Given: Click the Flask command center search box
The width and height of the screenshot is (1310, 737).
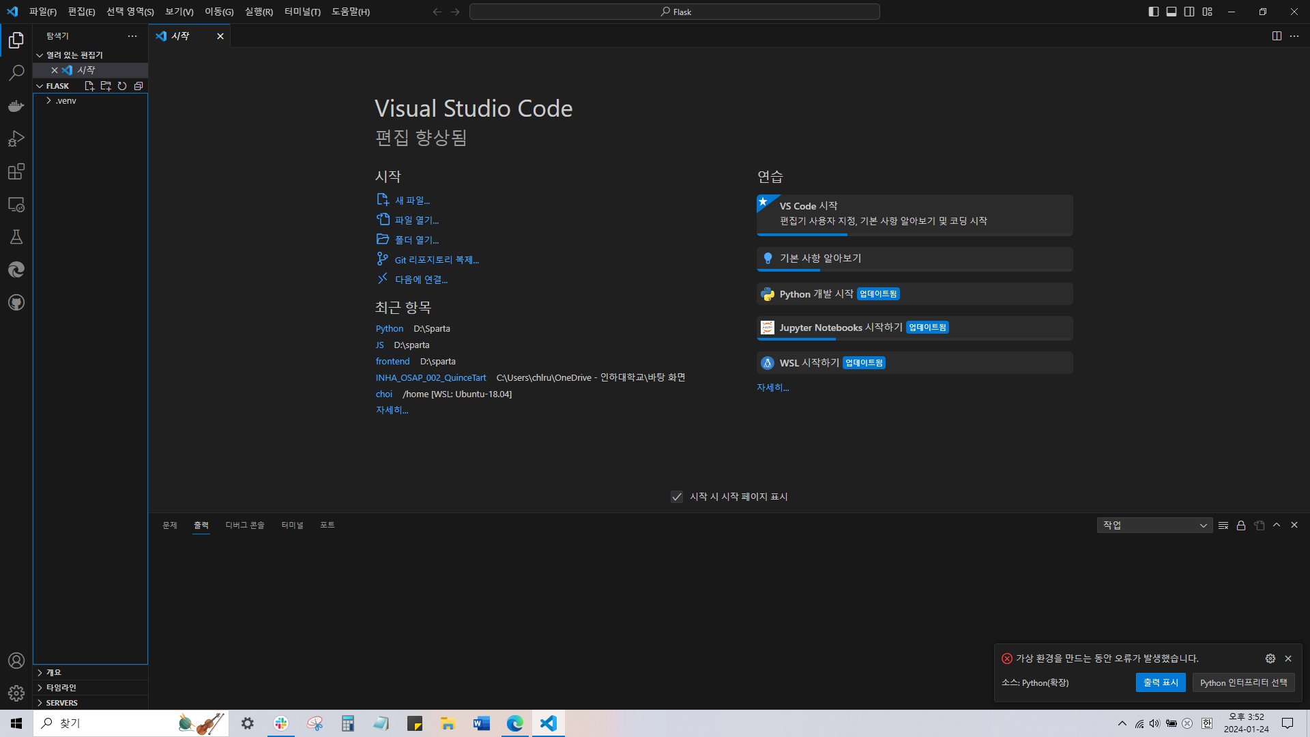Looking at the screenshot, I should click(674, 12).
